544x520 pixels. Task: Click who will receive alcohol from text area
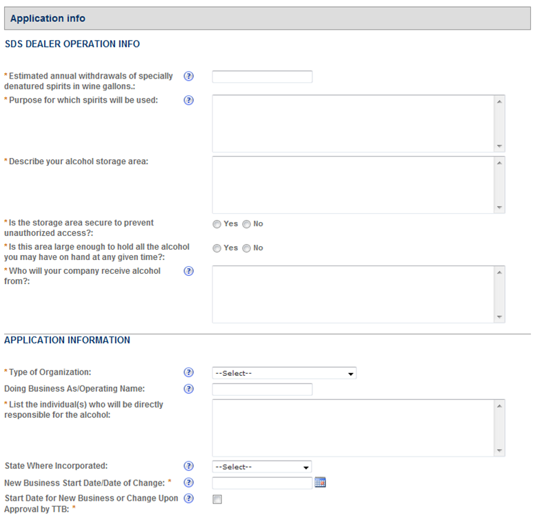(353, 294)
